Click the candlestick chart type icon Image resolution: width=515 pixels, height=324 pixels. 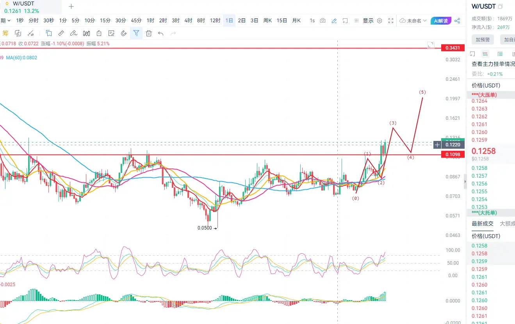point(86,33)
